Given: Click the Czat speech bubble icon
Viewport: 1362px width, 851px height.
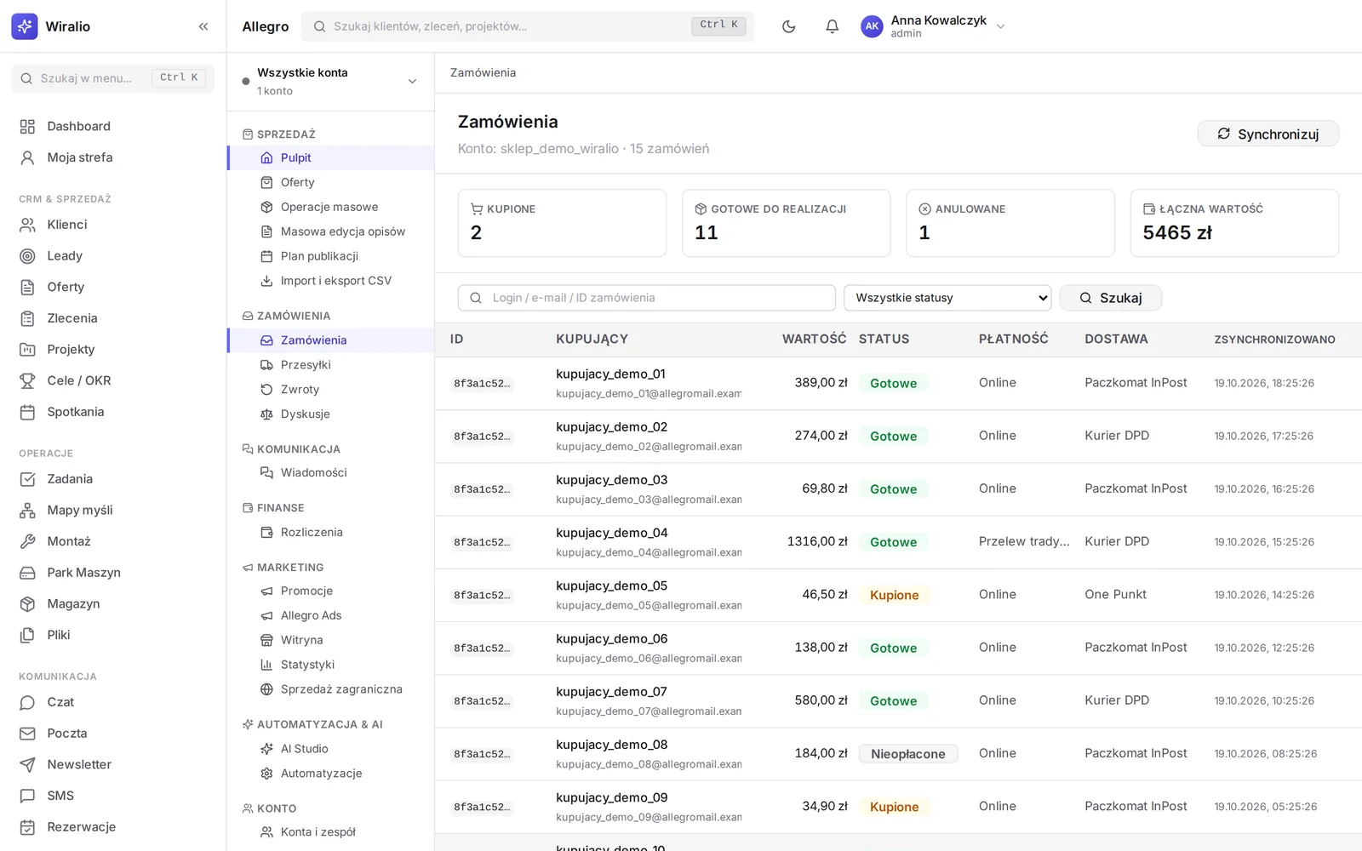Looking at the screenshot, I should click(27, 702).
